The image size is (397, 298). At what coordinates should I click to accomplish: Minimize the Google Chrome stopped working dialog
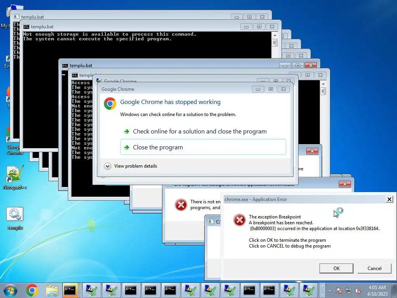coord(258,89)
